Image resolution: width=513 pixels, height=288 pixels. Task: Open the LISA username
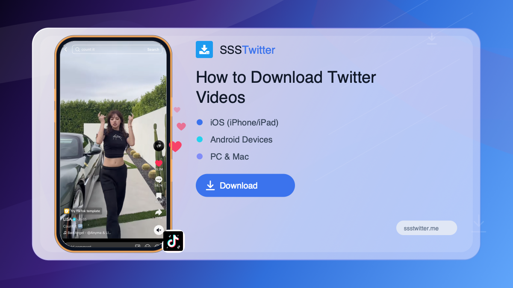point(68,219)
